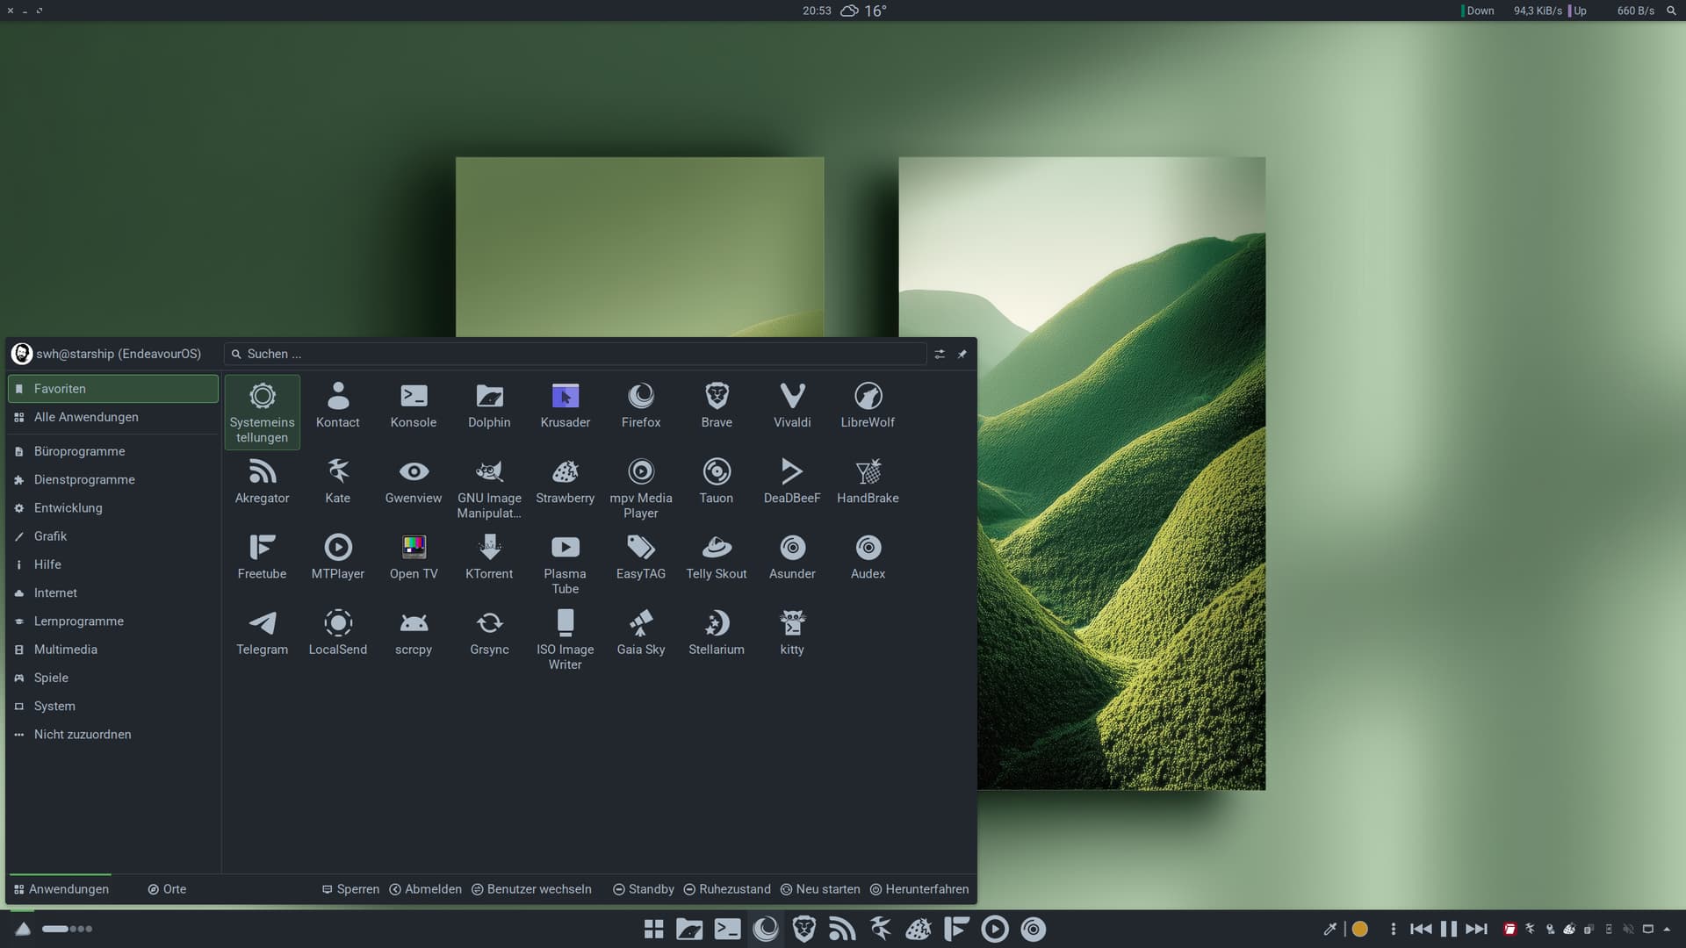This screenshot has width=1686, height=948.
Task: Switch to the Orte tab
Action: click(x=167, y=889)
